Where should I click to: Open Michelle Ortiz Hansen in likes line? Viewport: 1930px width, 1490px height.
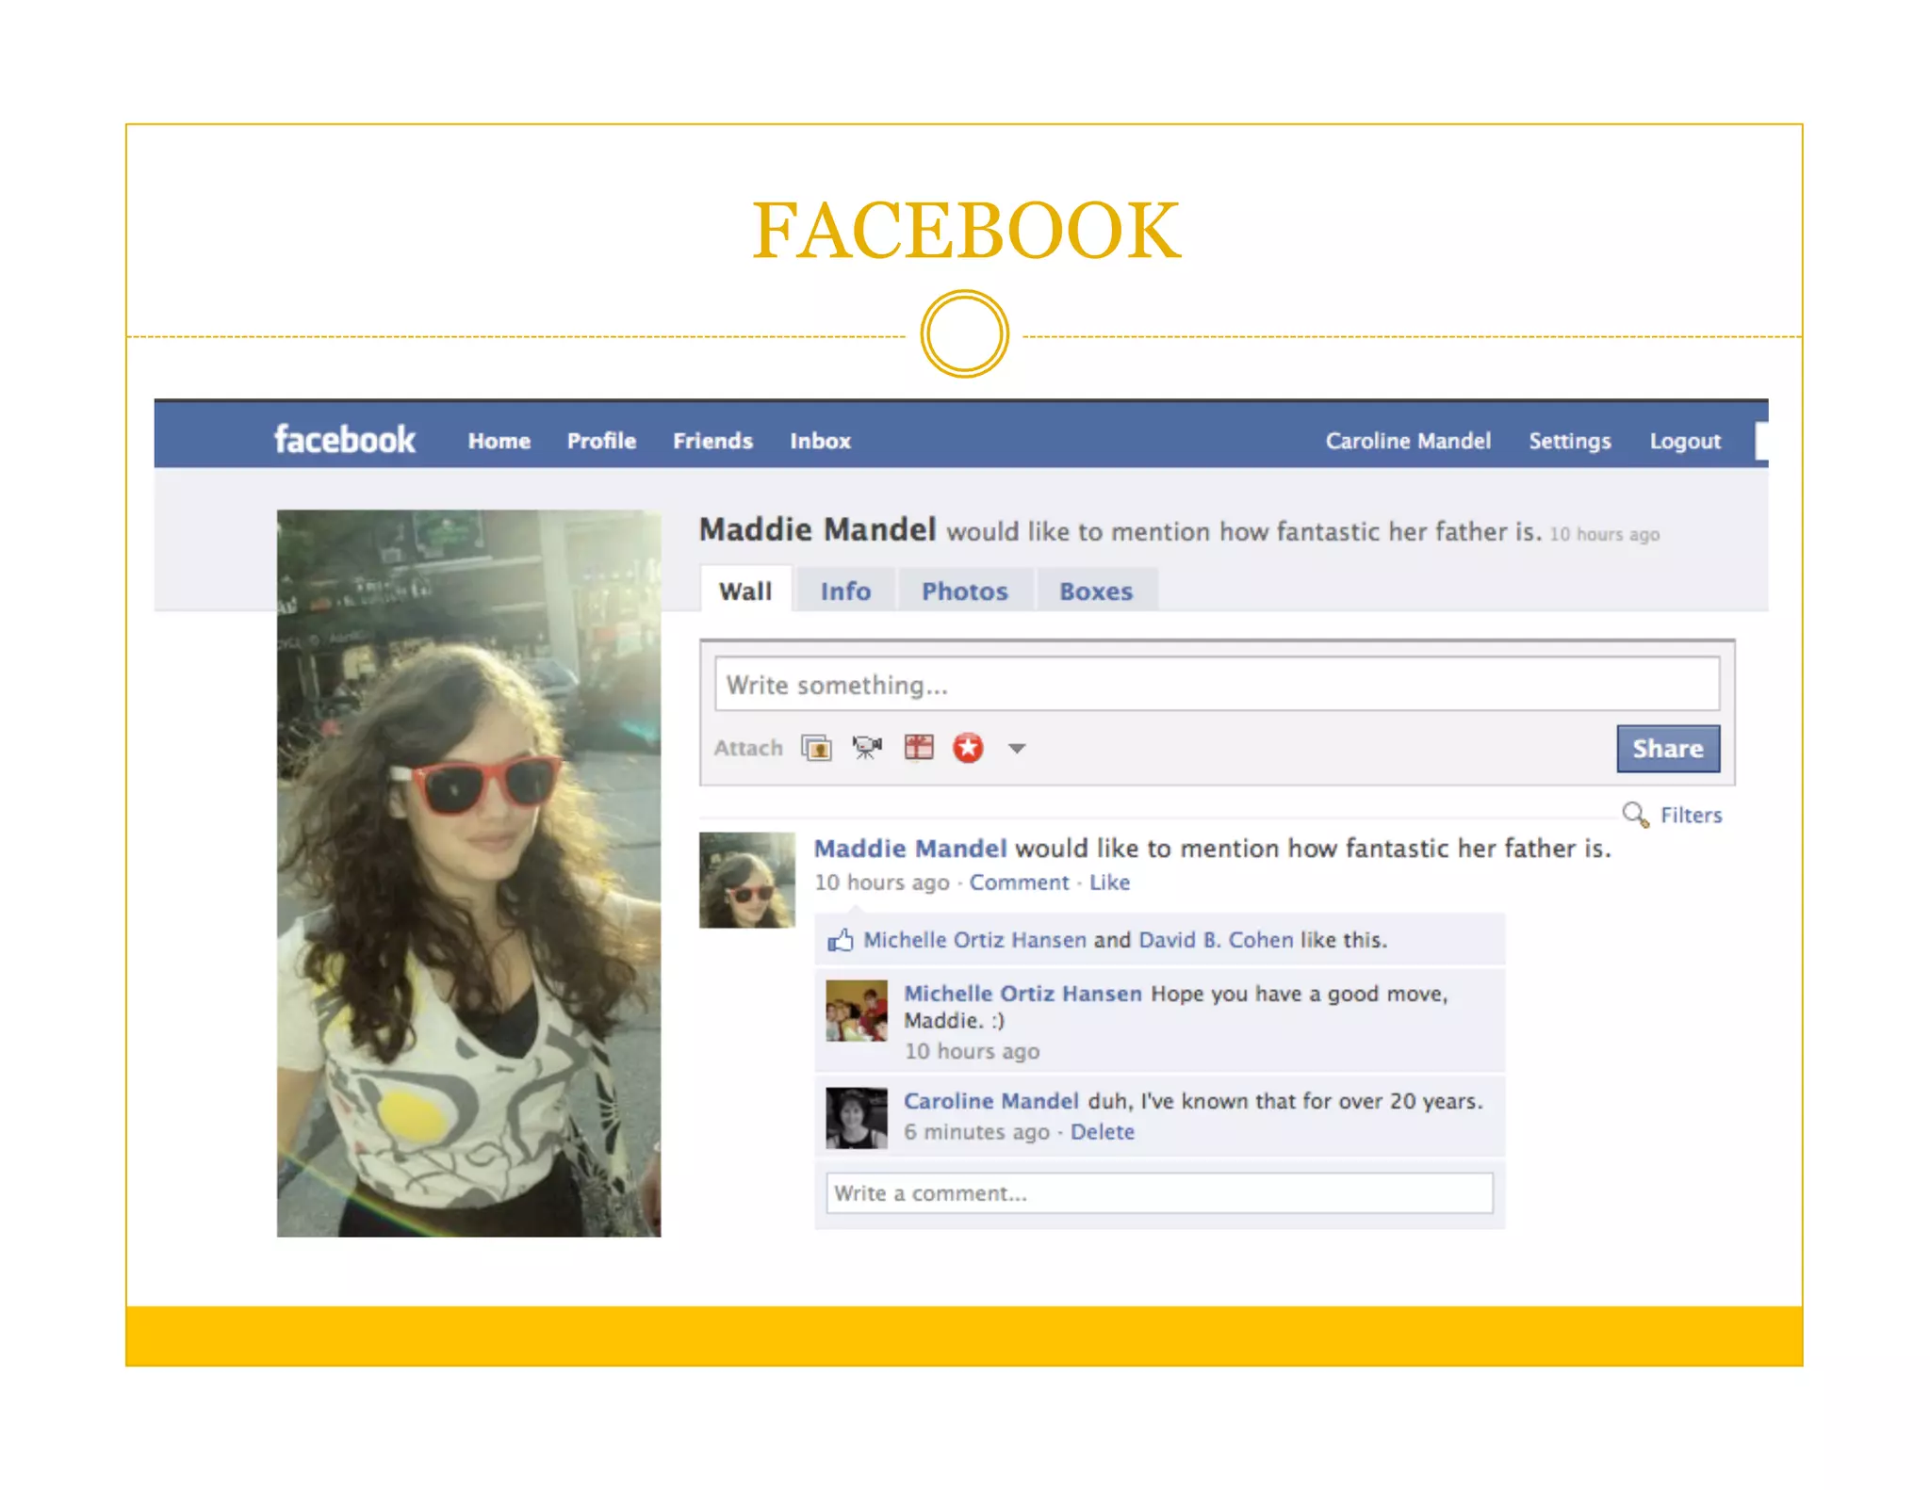click(974, 940)
